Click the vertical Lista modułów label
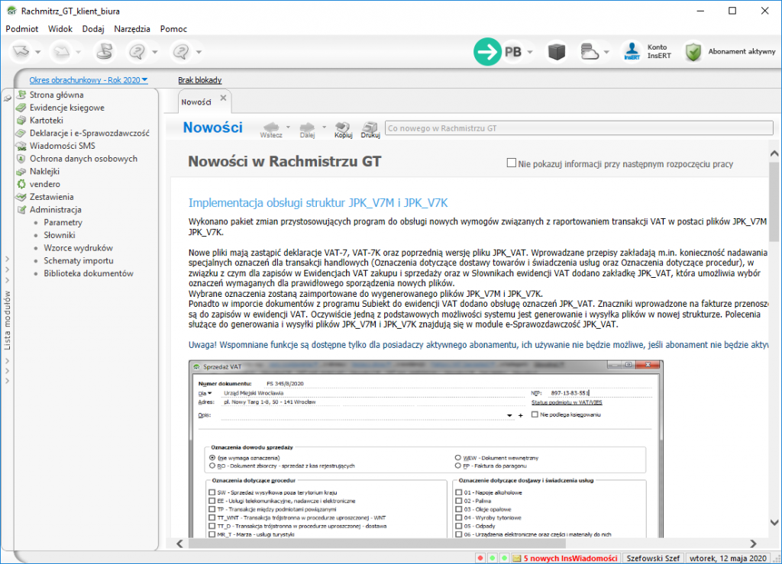 point(7,320)
